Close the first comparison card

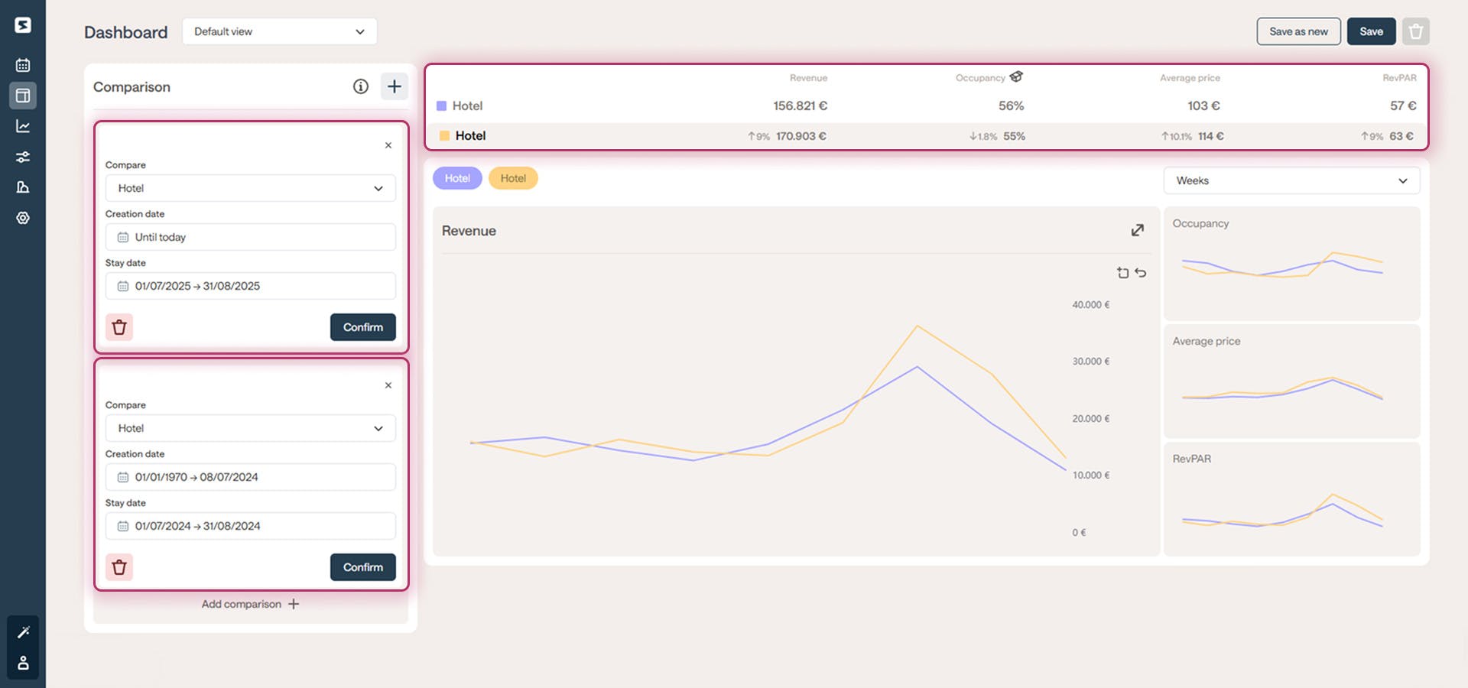click(388, 145)
